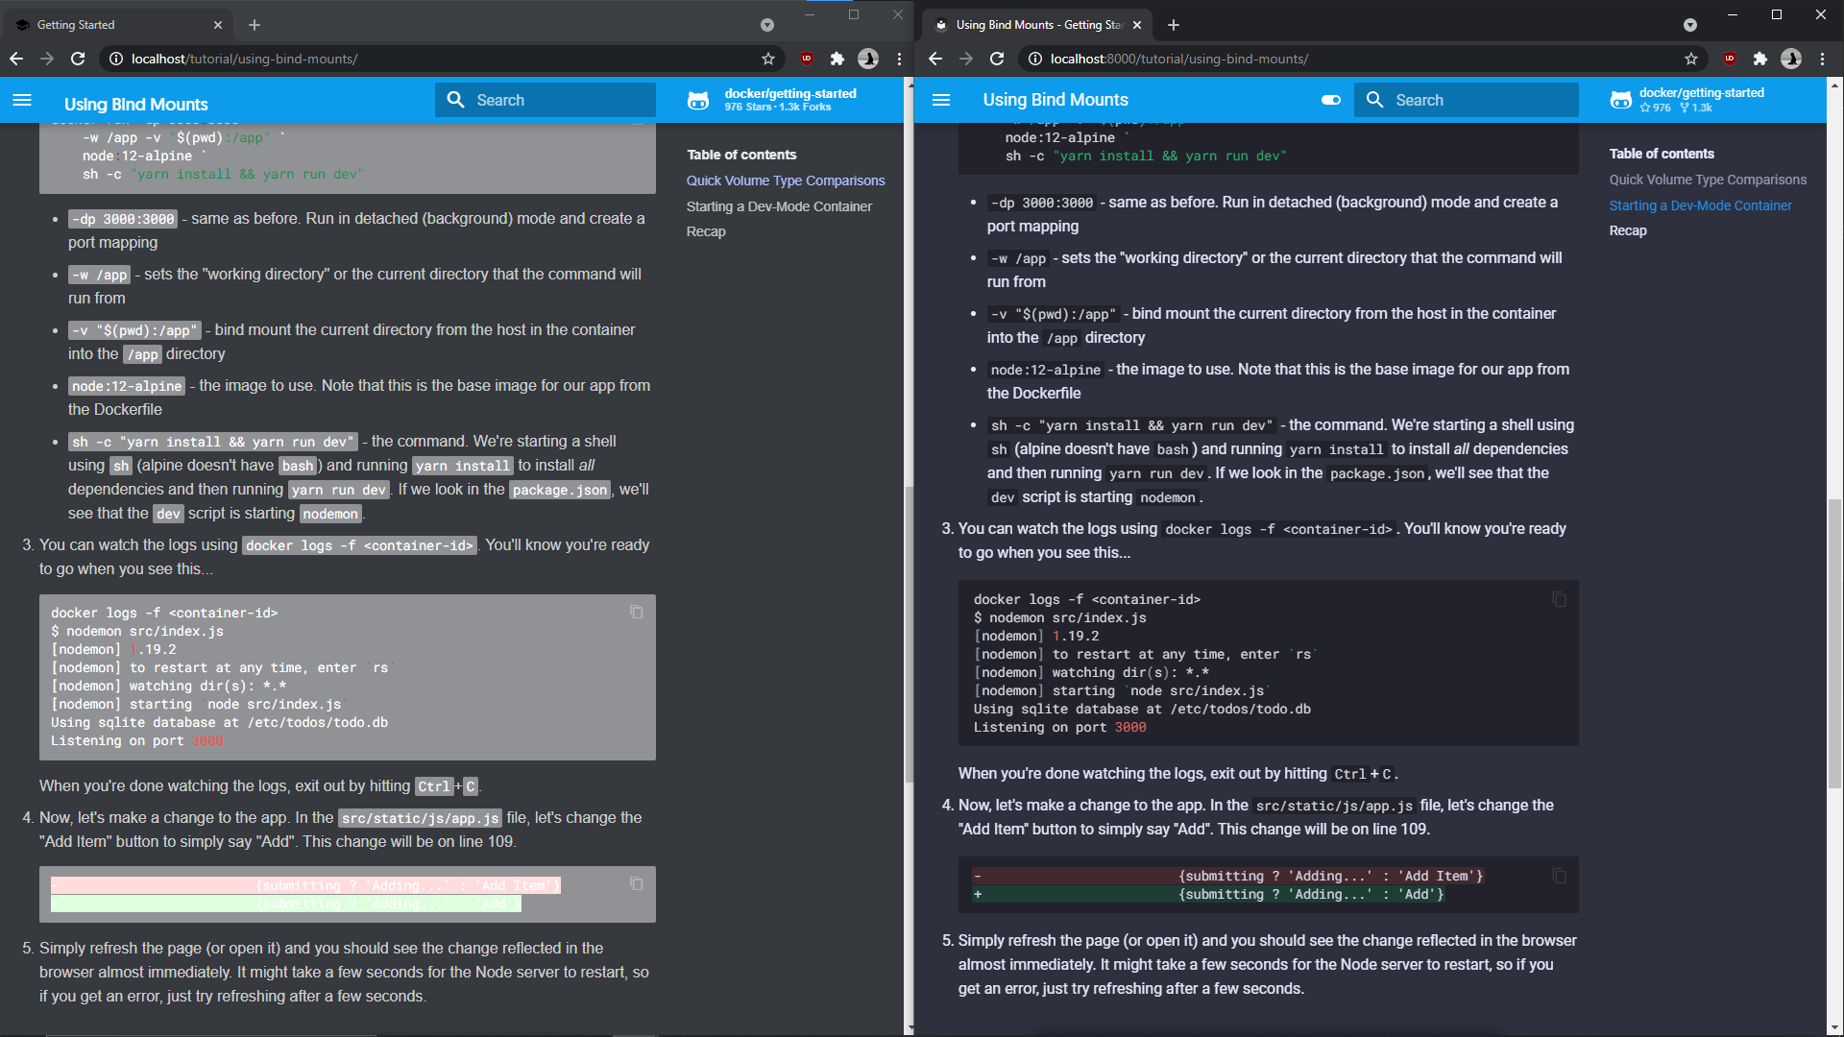The width and height of the screenshot is (1844, 1037).
Task: Reload the right browser page
Action: coord(997,59)
